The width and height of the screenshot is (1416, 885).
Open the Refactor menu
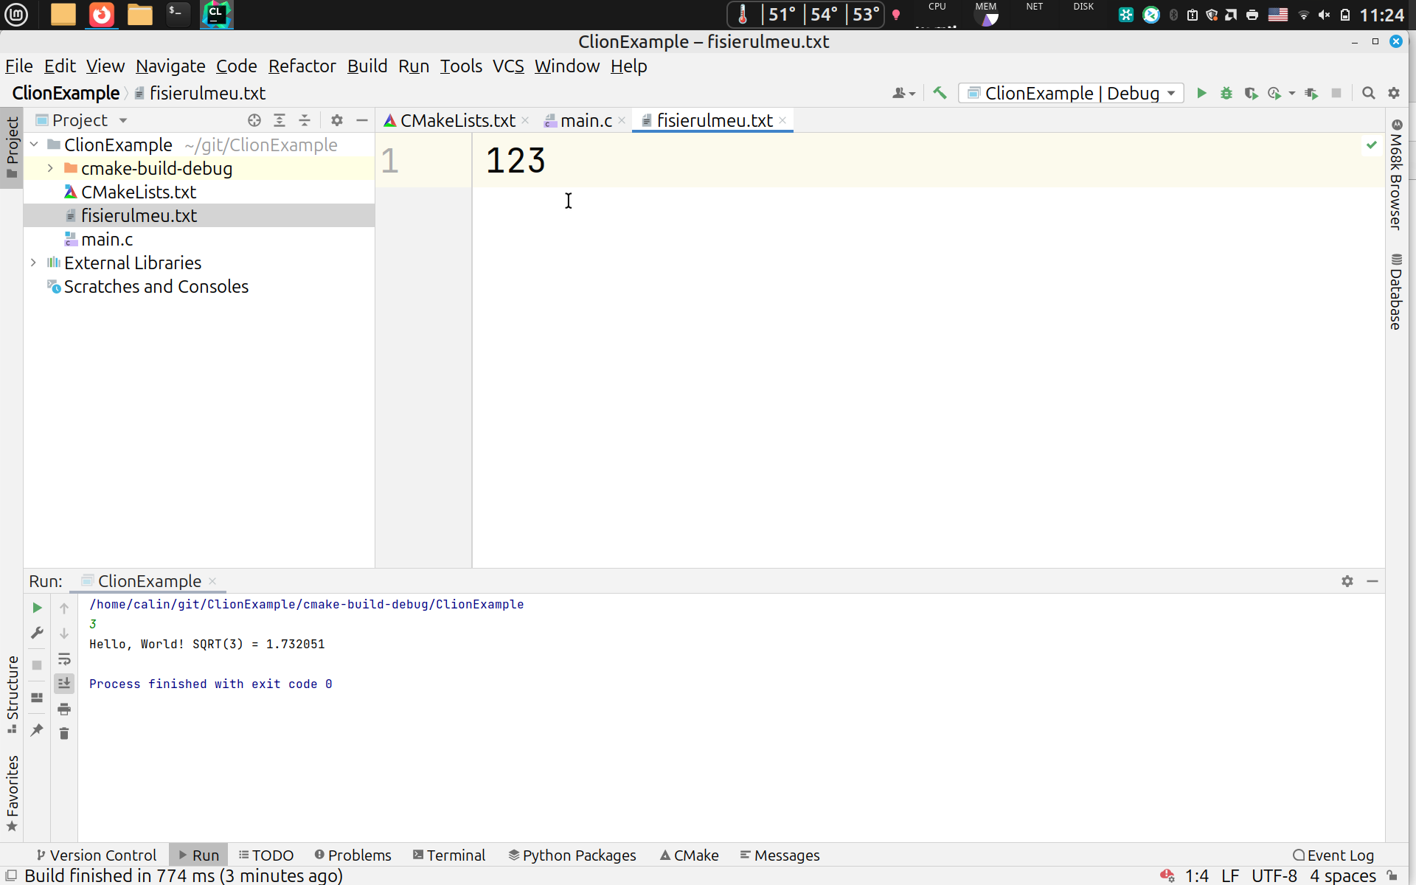click(x=302, y=66)
